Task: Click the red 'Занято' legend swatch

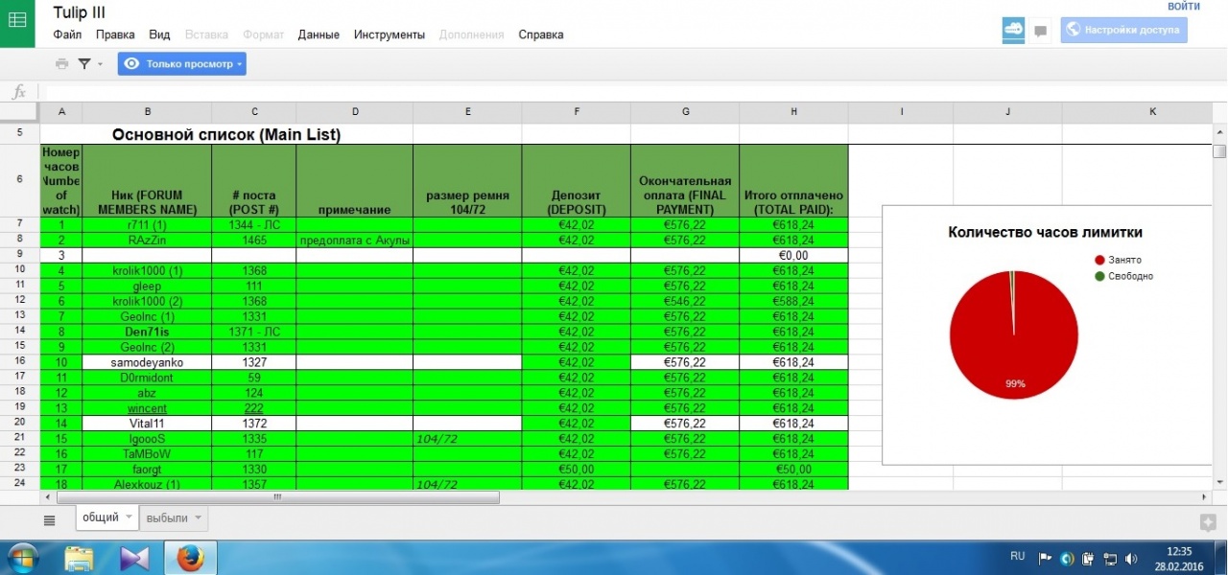Action: [1099, 260]
